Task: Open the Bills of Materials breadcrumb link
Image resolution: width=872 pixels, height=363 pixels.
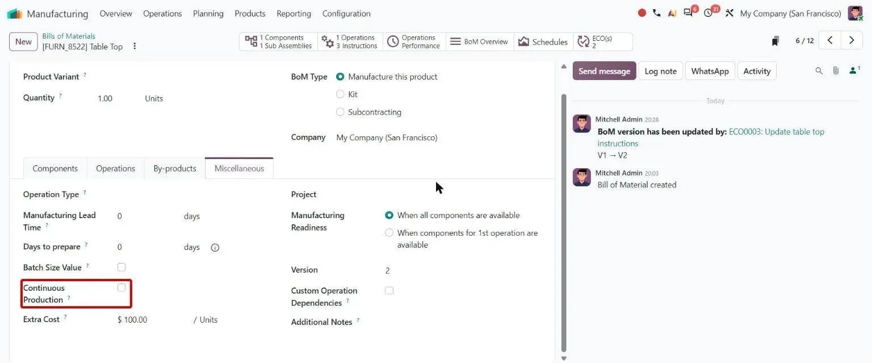Action: point(69,36)
